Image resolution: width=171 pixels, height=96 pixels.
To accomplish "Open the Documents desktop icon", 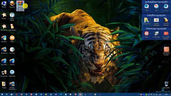I will pos(4,74).
